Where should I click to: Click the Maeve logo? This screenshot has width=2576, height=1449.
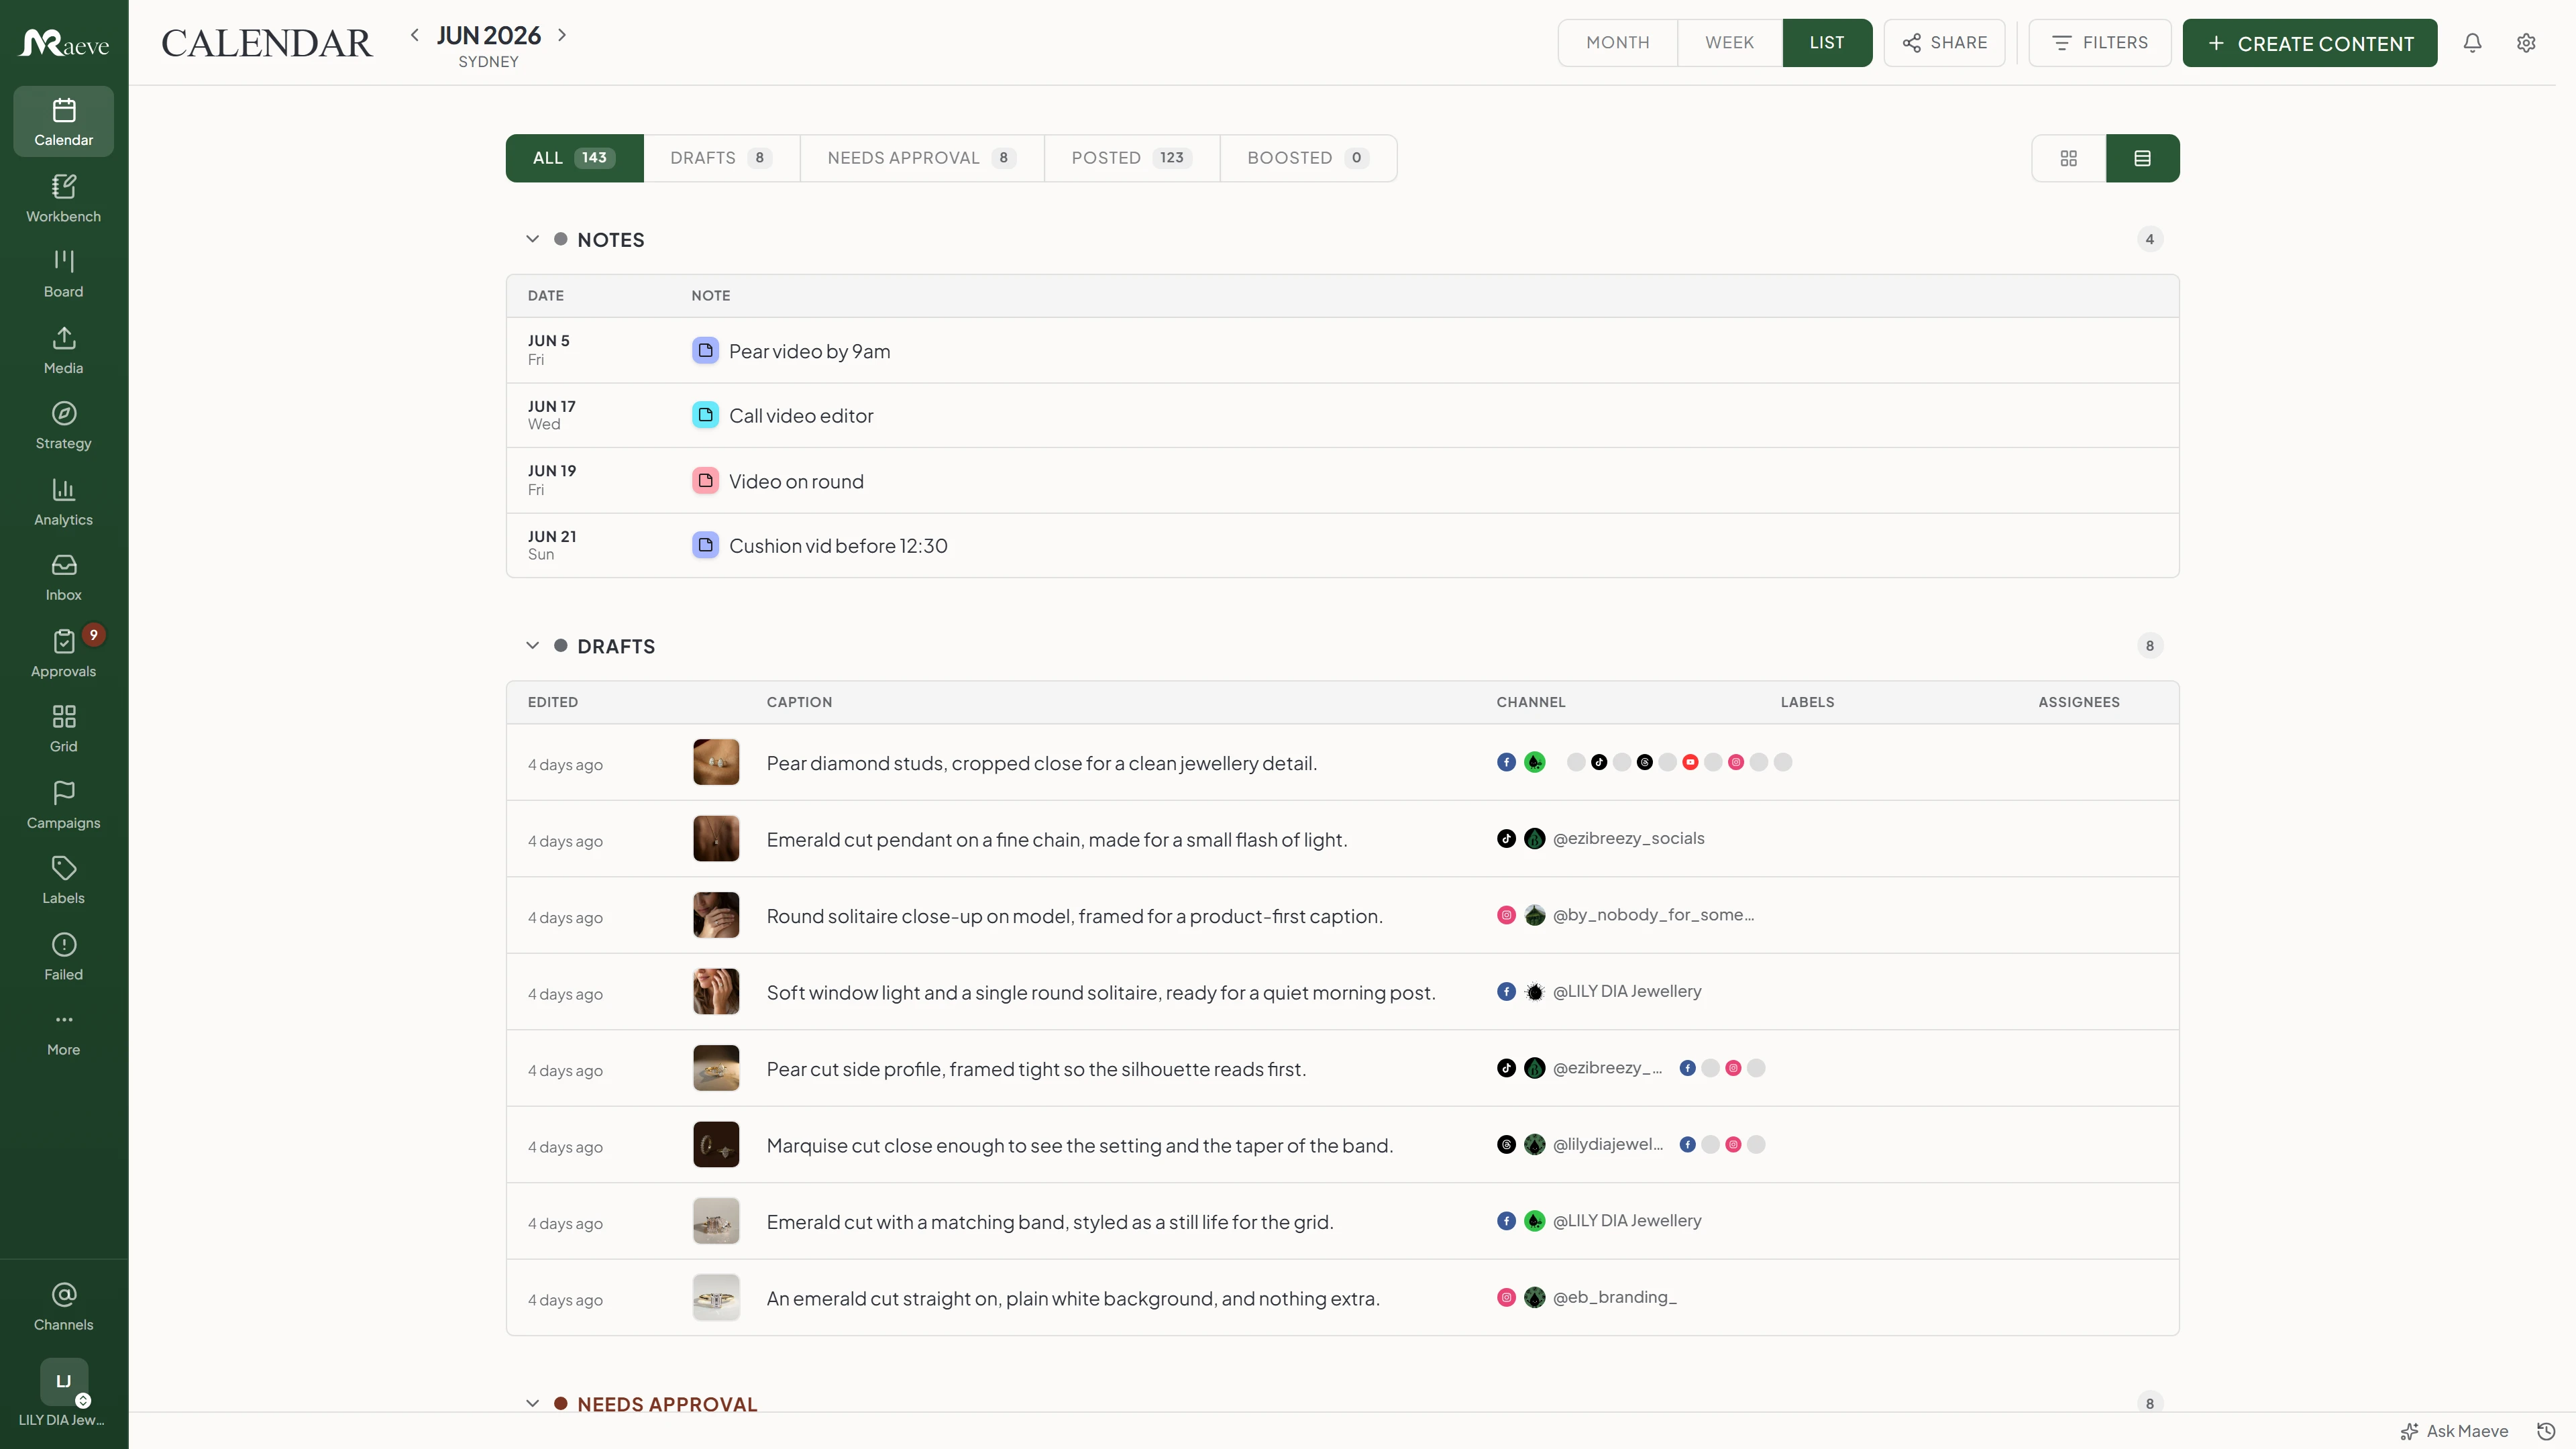(x=64, y=43)
